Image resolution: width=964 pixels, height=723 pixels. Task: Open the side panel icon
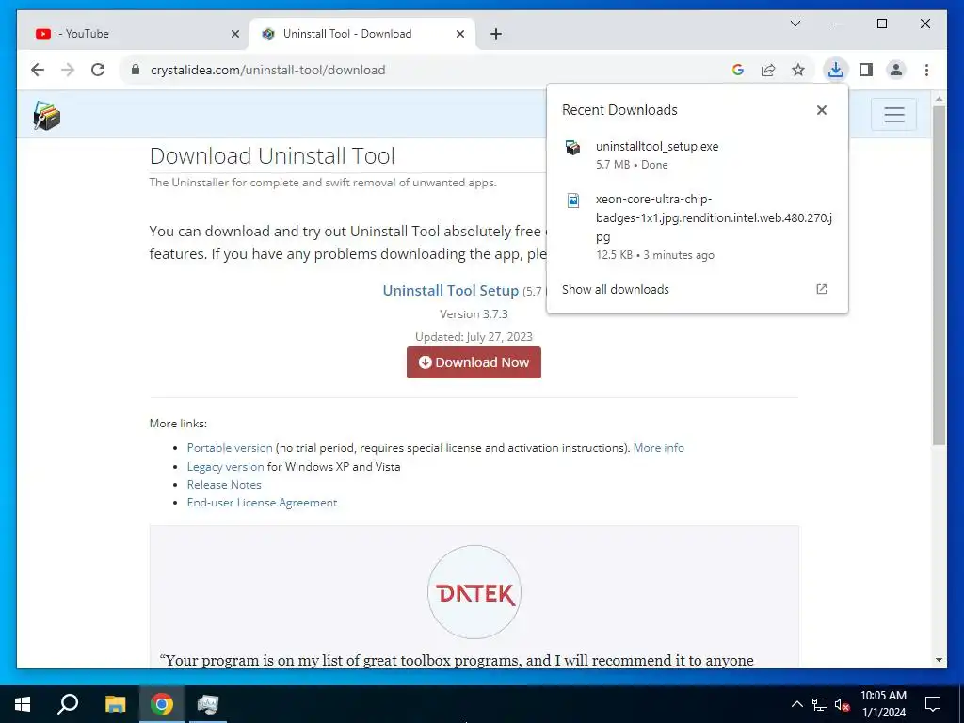(866, 70)
